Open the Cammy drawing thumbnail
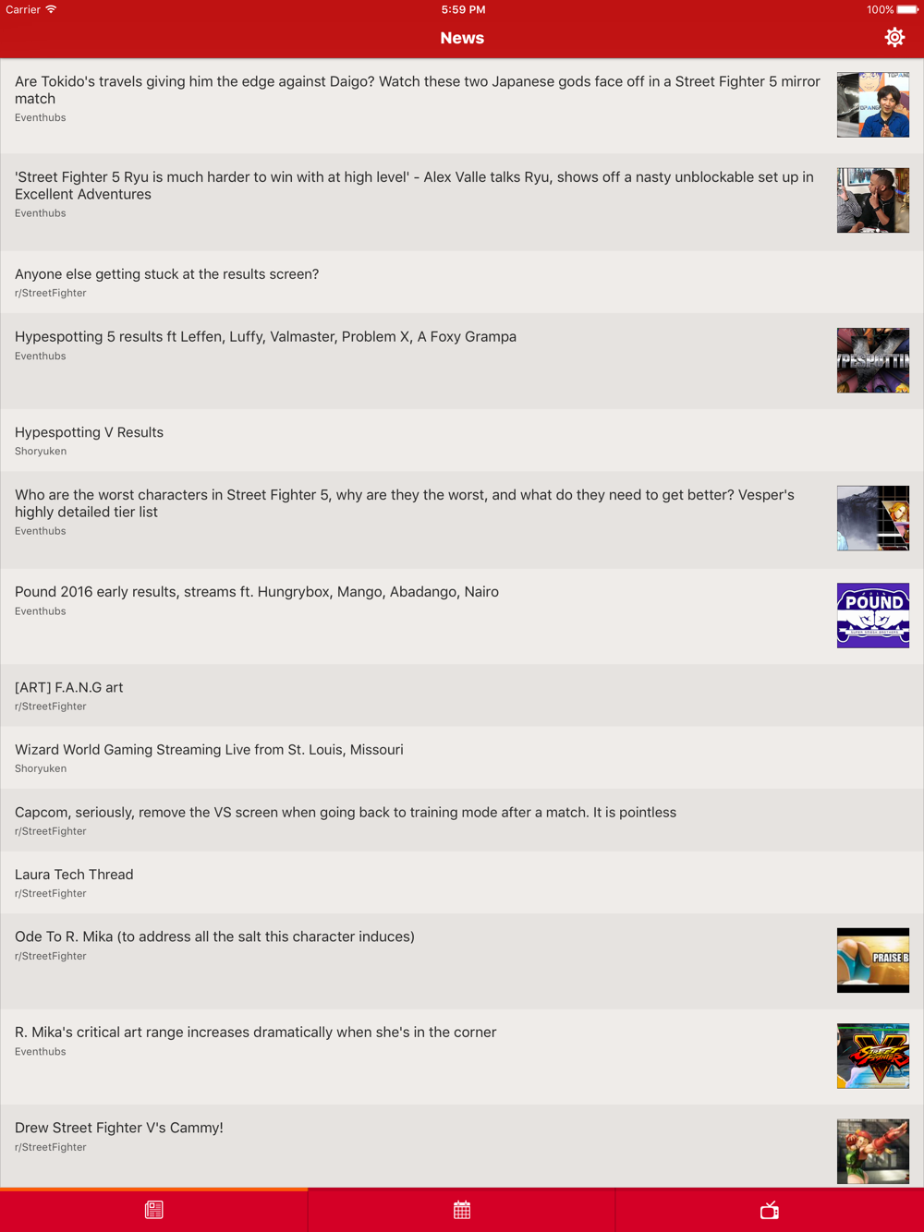924x1232 pixels. click(x=873, y=1152)
